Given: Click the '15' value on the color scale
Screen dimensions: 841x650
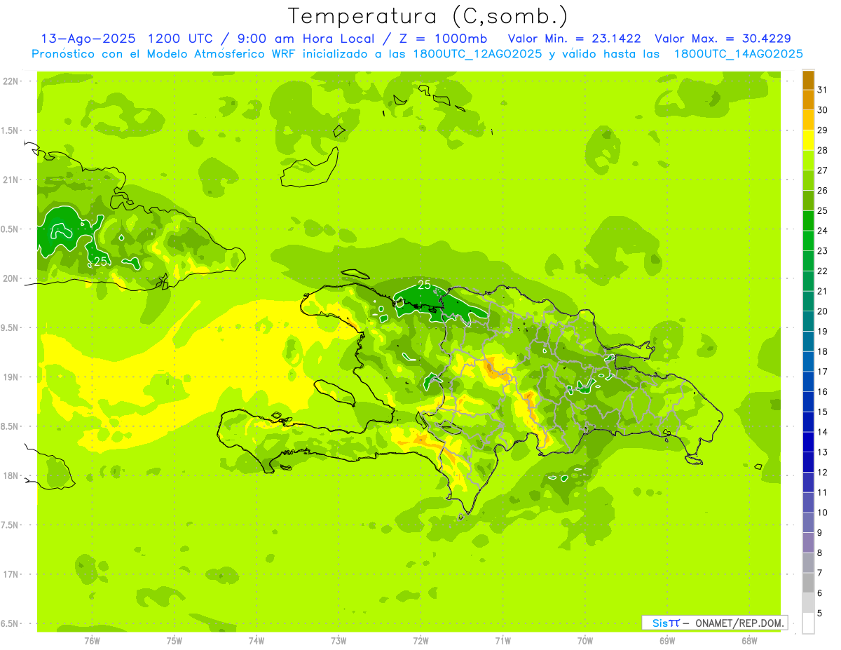Looking at the screenshot, I should pyautogui.click(x=823, y=412).
